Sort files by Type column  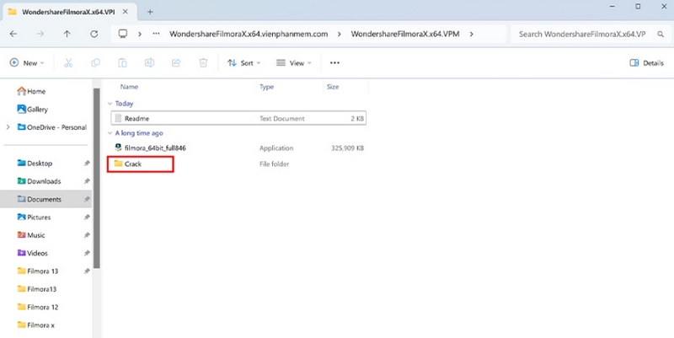(266, 87)
